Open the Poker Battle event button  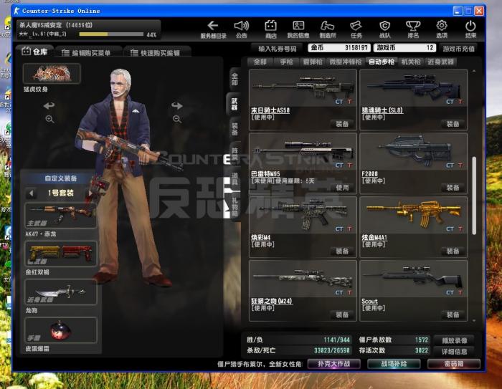click(x=334, y=364)
